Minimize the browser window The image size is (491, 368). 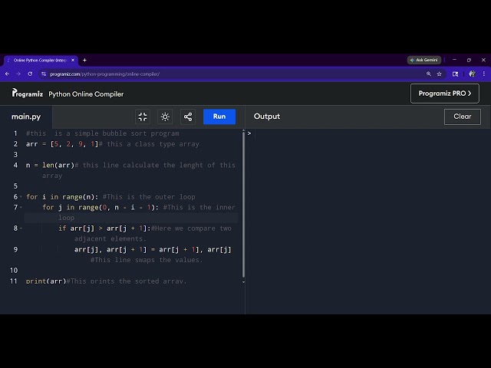454,60
